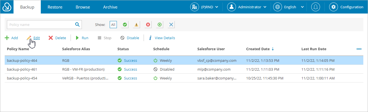Open Success status link for backup-policy-461
The width and height of the screenshot is (368, 112).
[x=130, y=69]
